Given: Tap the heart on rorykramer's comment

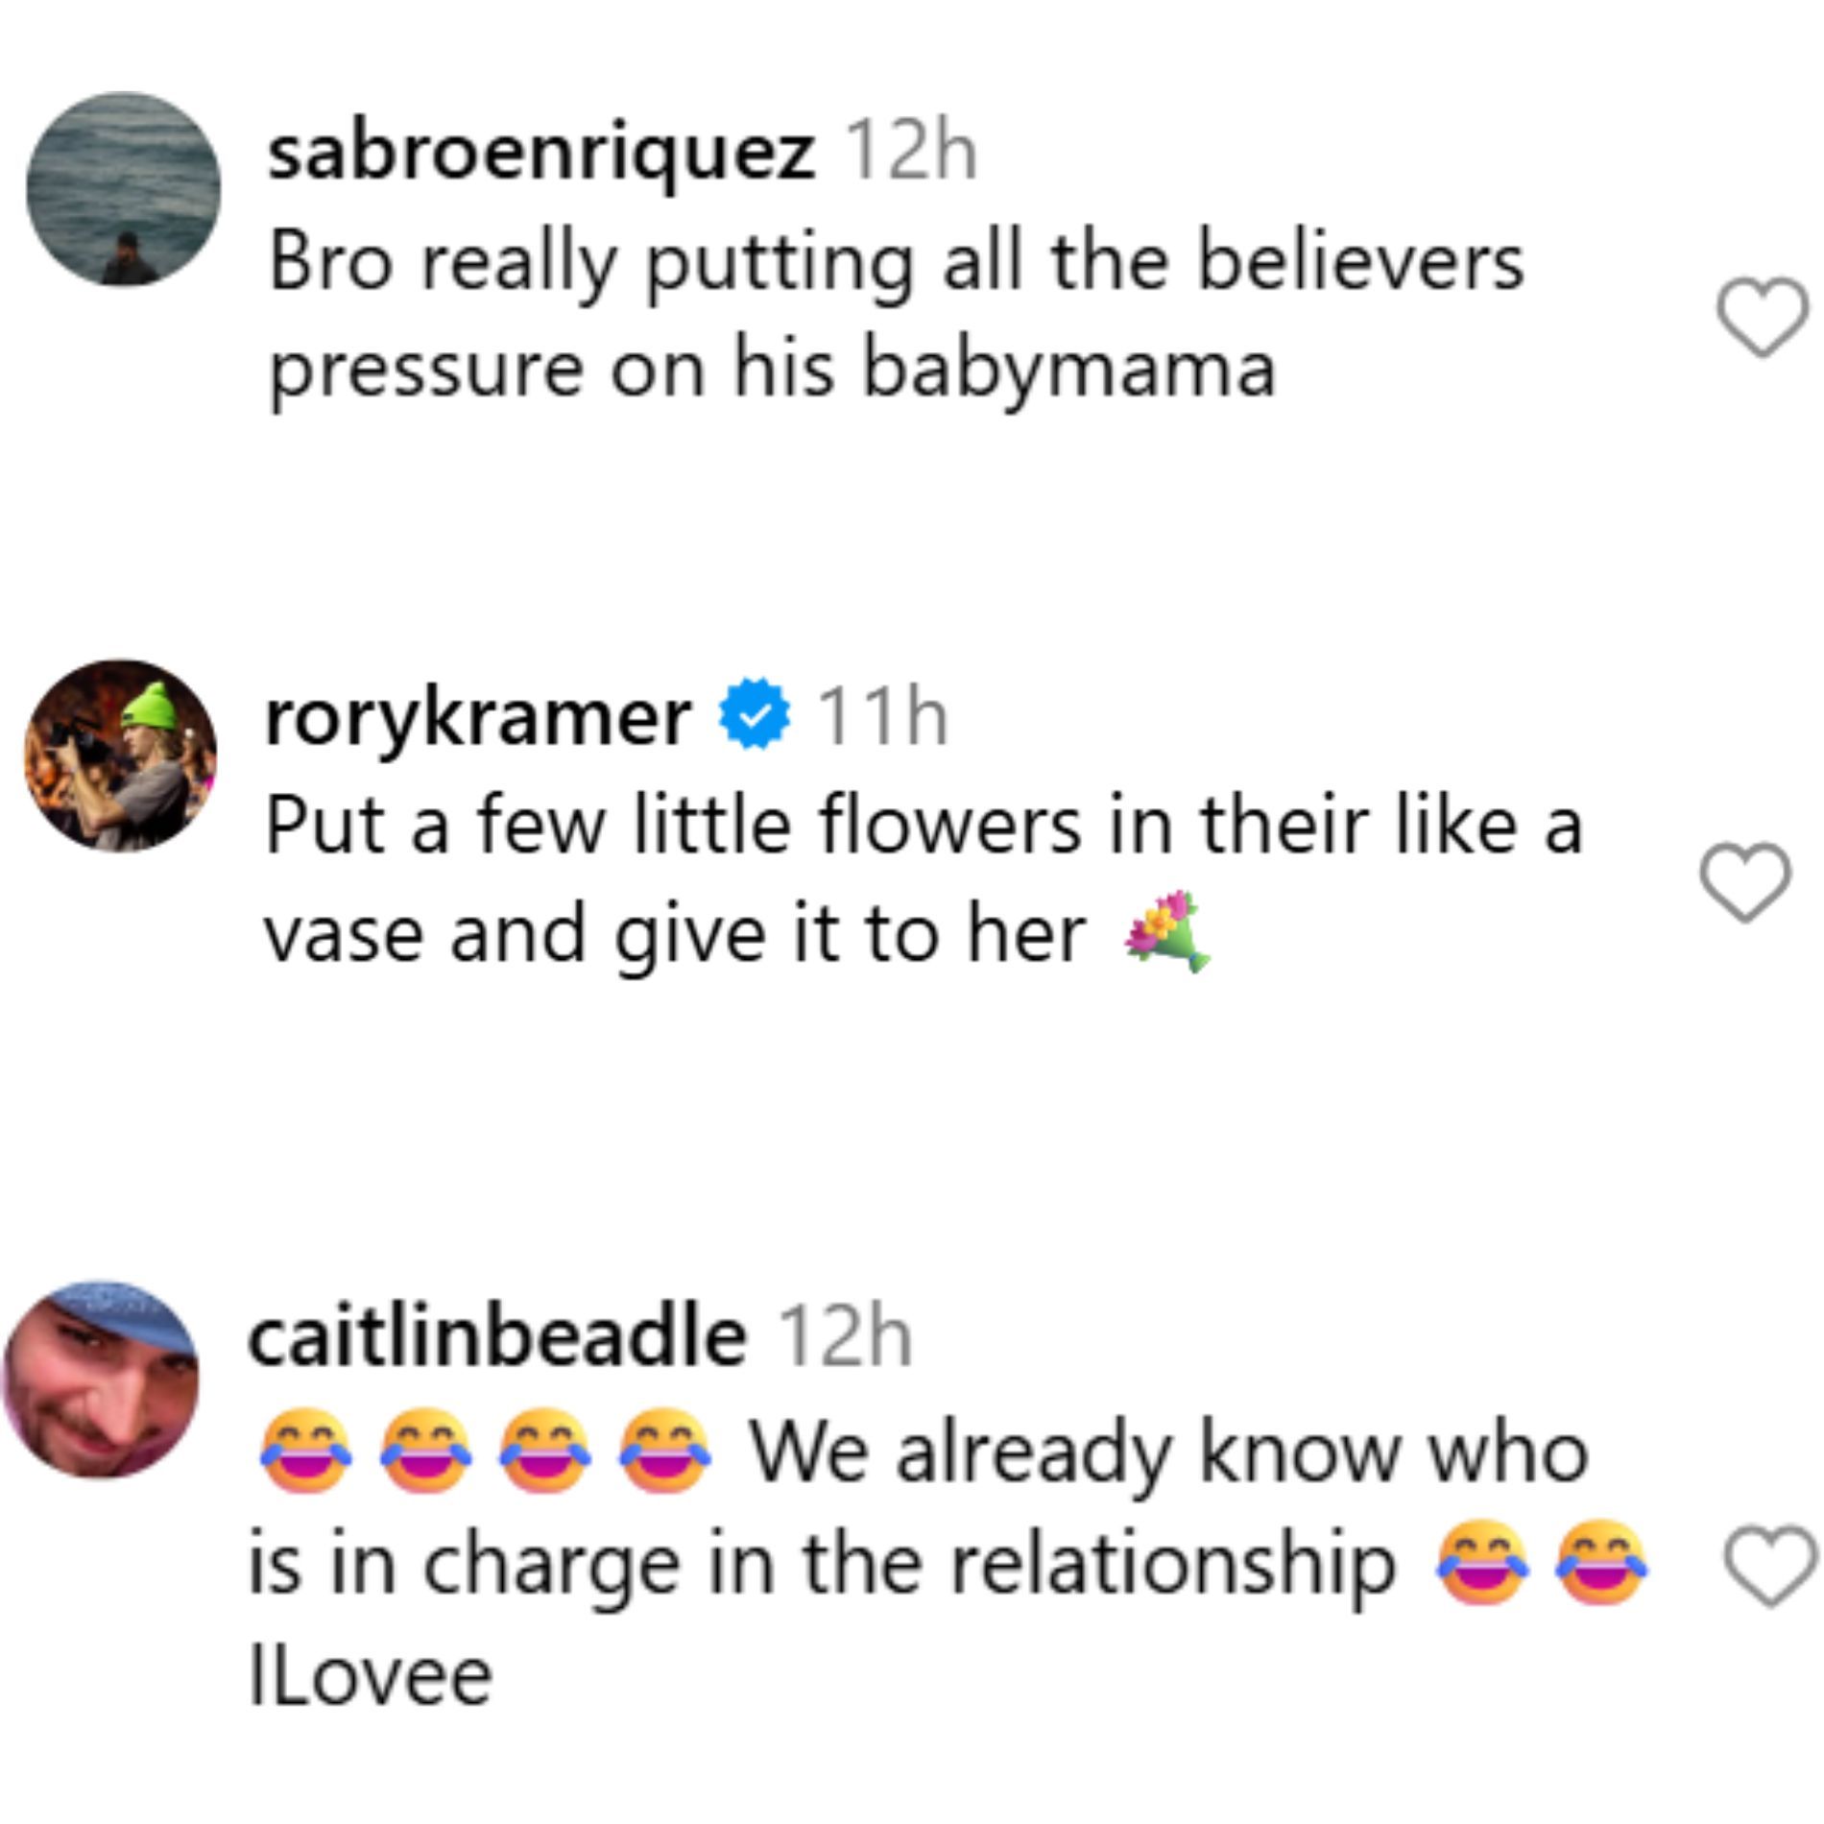Looking at the screenshot, I should coord(1745,881).
